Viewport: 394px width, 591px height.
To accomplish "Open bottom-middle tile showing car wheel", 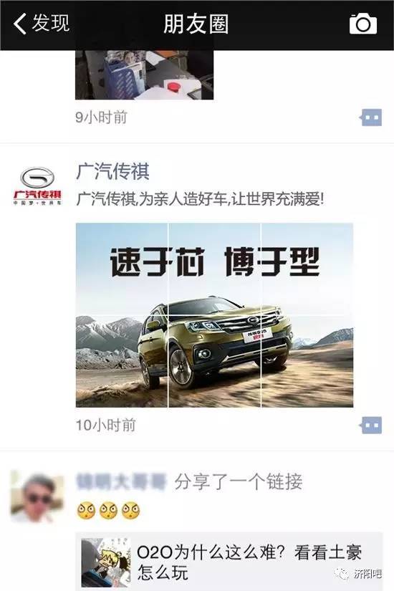I will (214, 362).
